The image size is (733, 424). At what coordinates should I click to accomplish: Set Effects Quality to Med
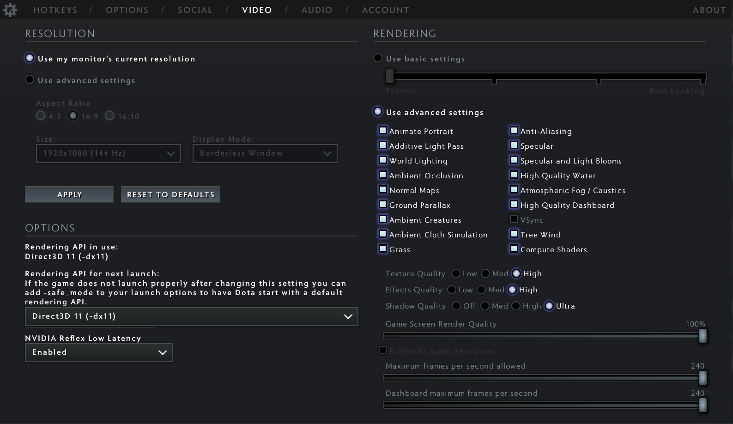[x=481, y=290]
